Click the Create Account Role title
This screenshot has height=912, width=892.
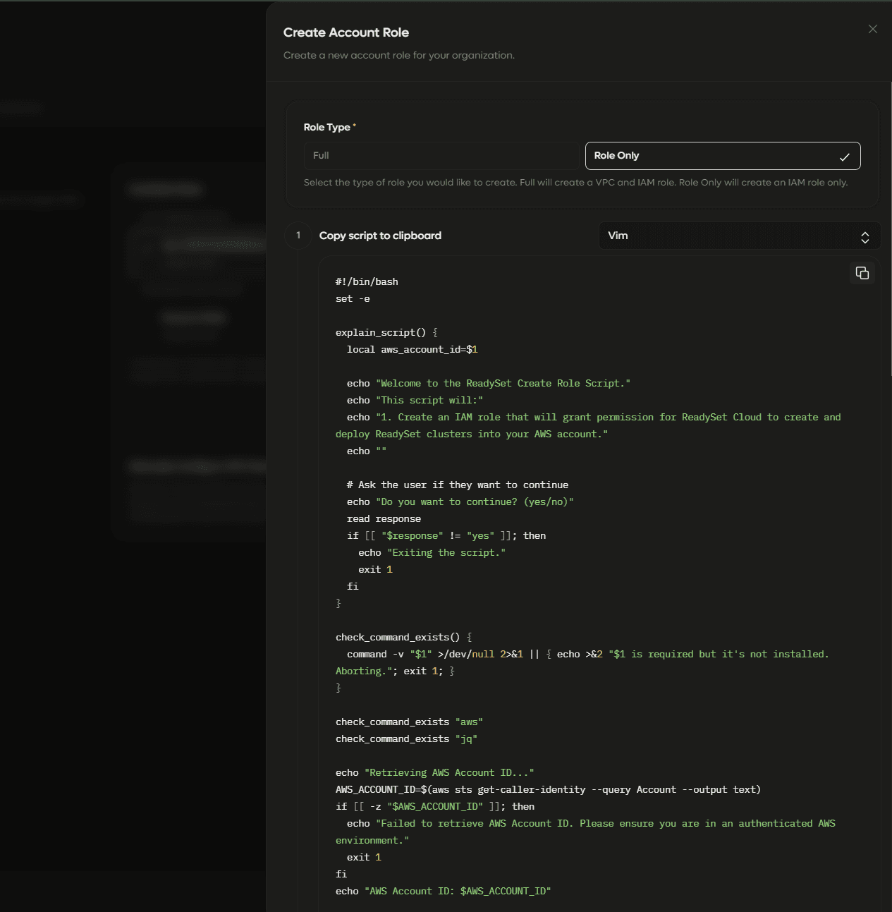pos(346,32)
